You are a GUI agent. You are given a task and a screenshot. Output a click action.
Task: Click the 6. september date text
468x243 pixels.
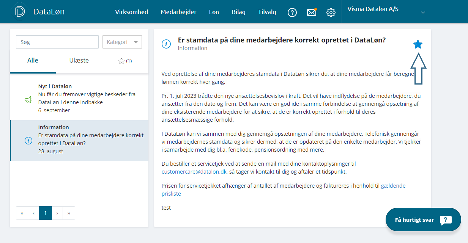click(x=54, y=110)
